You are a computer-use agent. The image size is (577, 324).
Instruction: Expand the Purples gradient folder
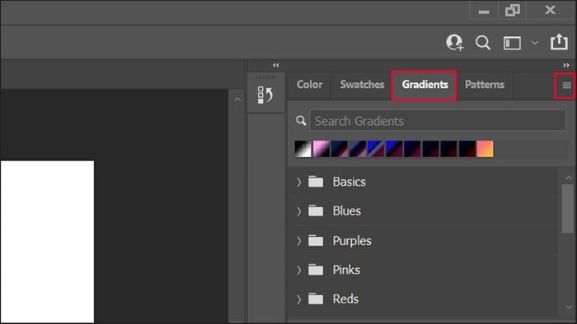(298, 241)
